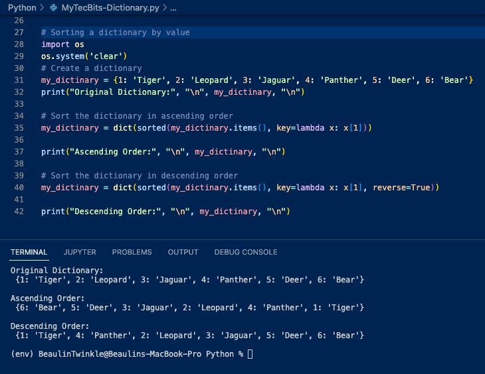
Task: Click the my_dictinary variable on line 31
Action: [70, 80]
